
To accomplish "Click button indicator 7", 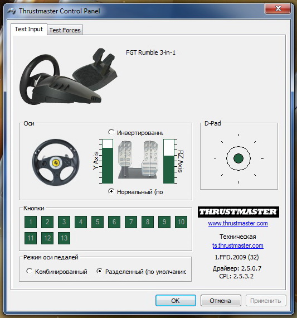I will (131, 222).
